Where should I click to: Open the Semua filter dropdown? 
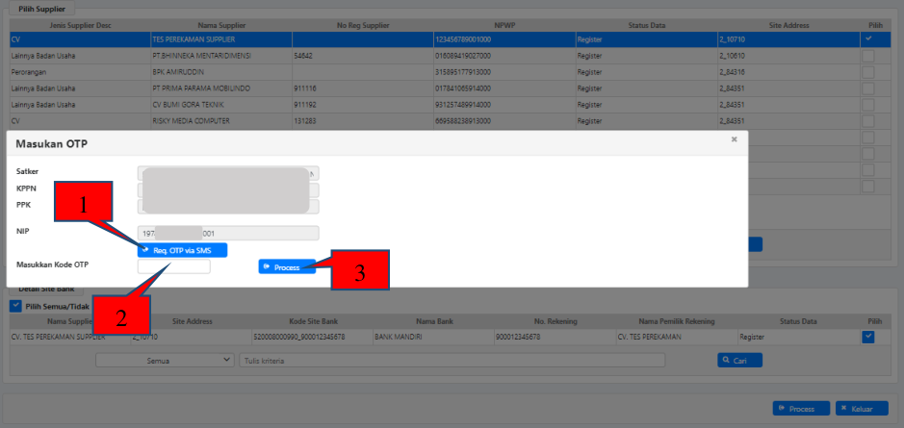(x=165, y=360)
